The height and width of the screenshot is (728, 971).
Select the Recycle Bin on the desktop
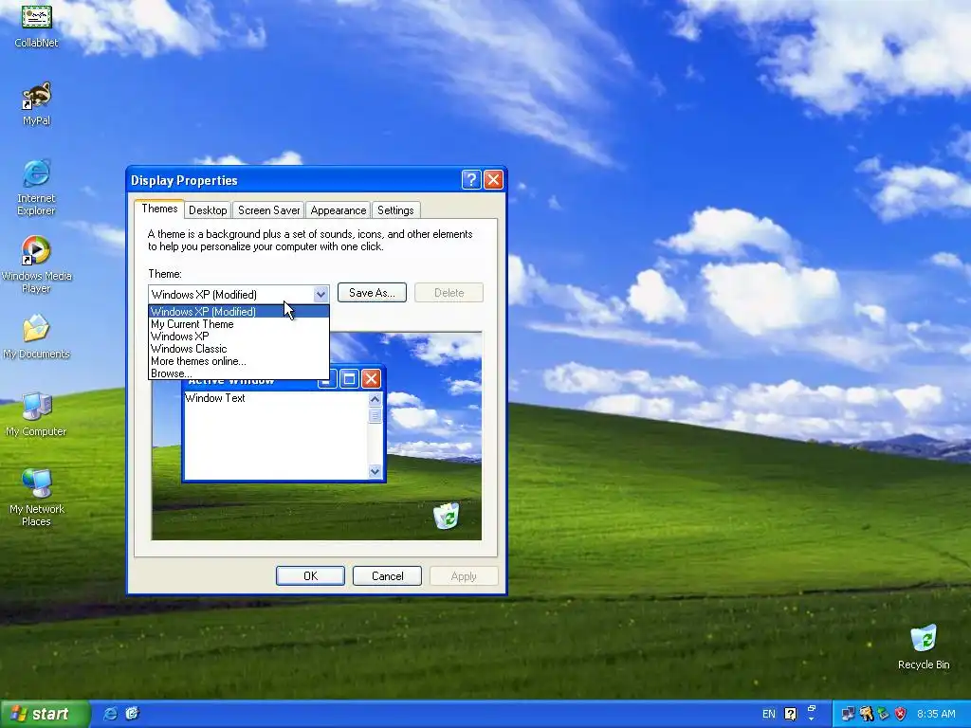pos(924,647)
